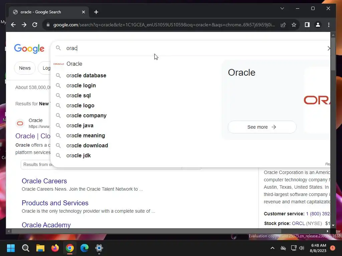
Task: Share this page using the share icon
Action: click(x=283, y=25)
